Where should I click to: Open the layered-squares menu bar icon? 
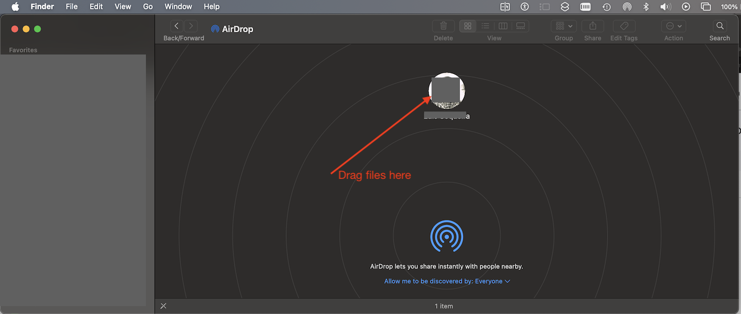point(565,7)
